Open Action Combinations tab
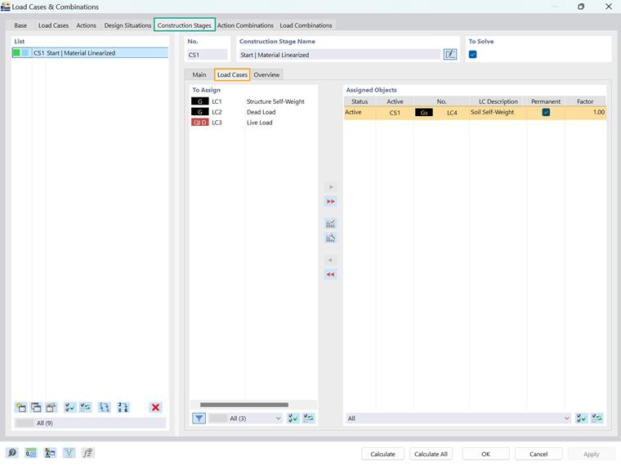The width and height of the screenshot is (621, 466). point(245,25)
